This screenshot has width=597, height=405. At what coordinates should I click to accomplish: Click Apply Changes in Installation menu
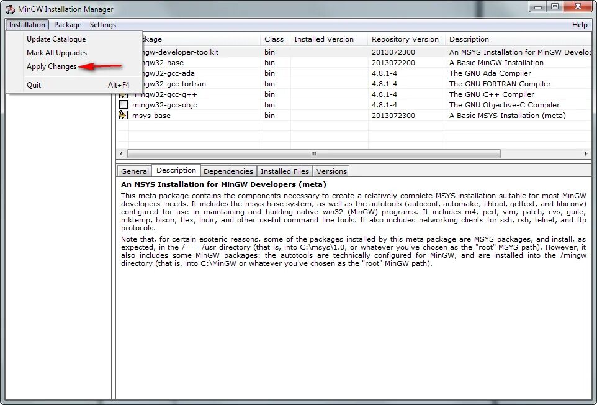(x=52, y=66)
